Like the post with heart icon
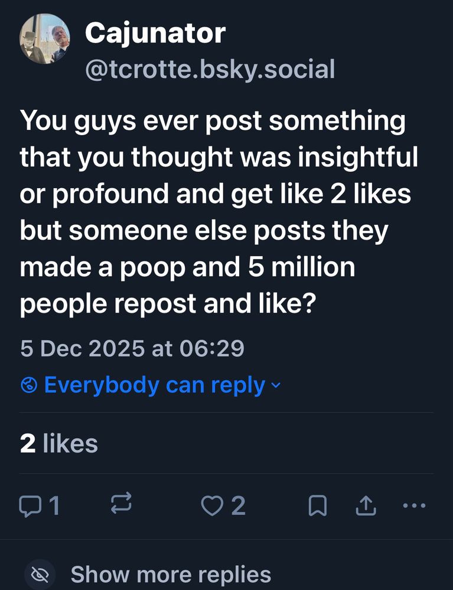 212,506
